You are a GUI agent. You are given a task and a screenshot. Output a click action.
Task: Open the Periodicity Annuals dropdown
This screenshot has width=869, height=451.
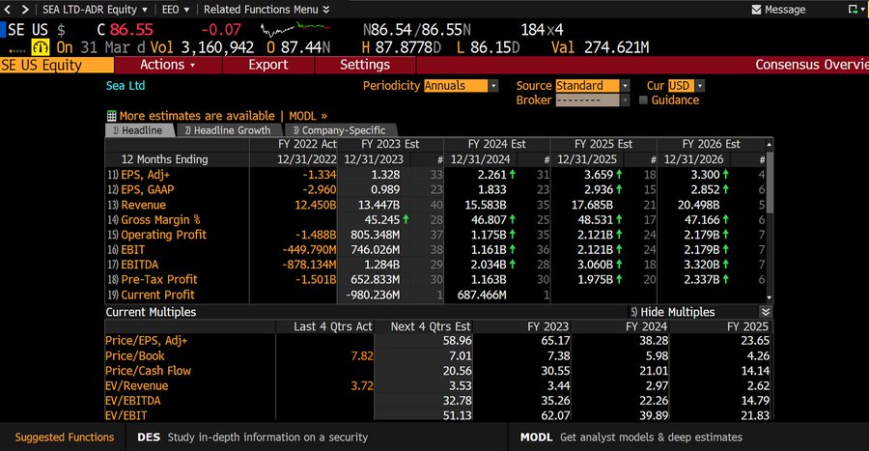click(461, 86)
